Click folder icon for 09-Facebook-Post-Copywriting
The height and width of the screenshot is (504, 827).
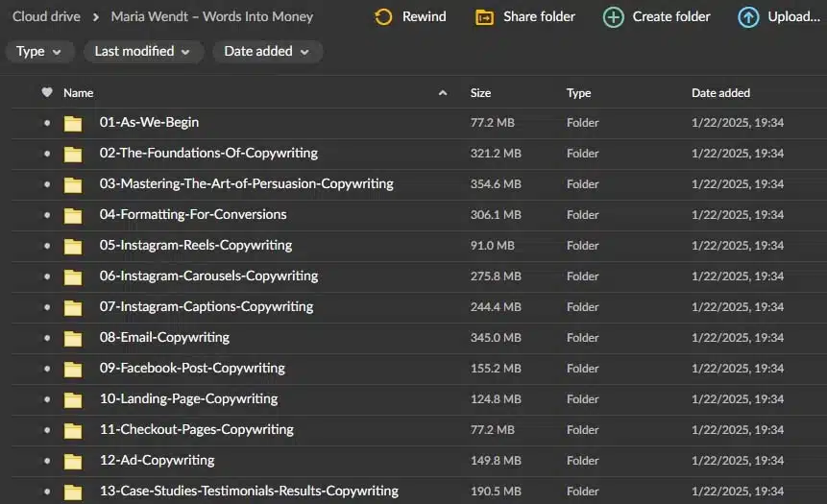coord(73,369)
